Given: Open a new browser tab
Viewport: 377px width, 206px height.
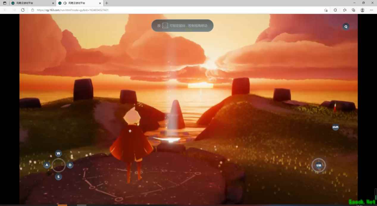Looking at the screenshot, I should click(x=107, y=3).
